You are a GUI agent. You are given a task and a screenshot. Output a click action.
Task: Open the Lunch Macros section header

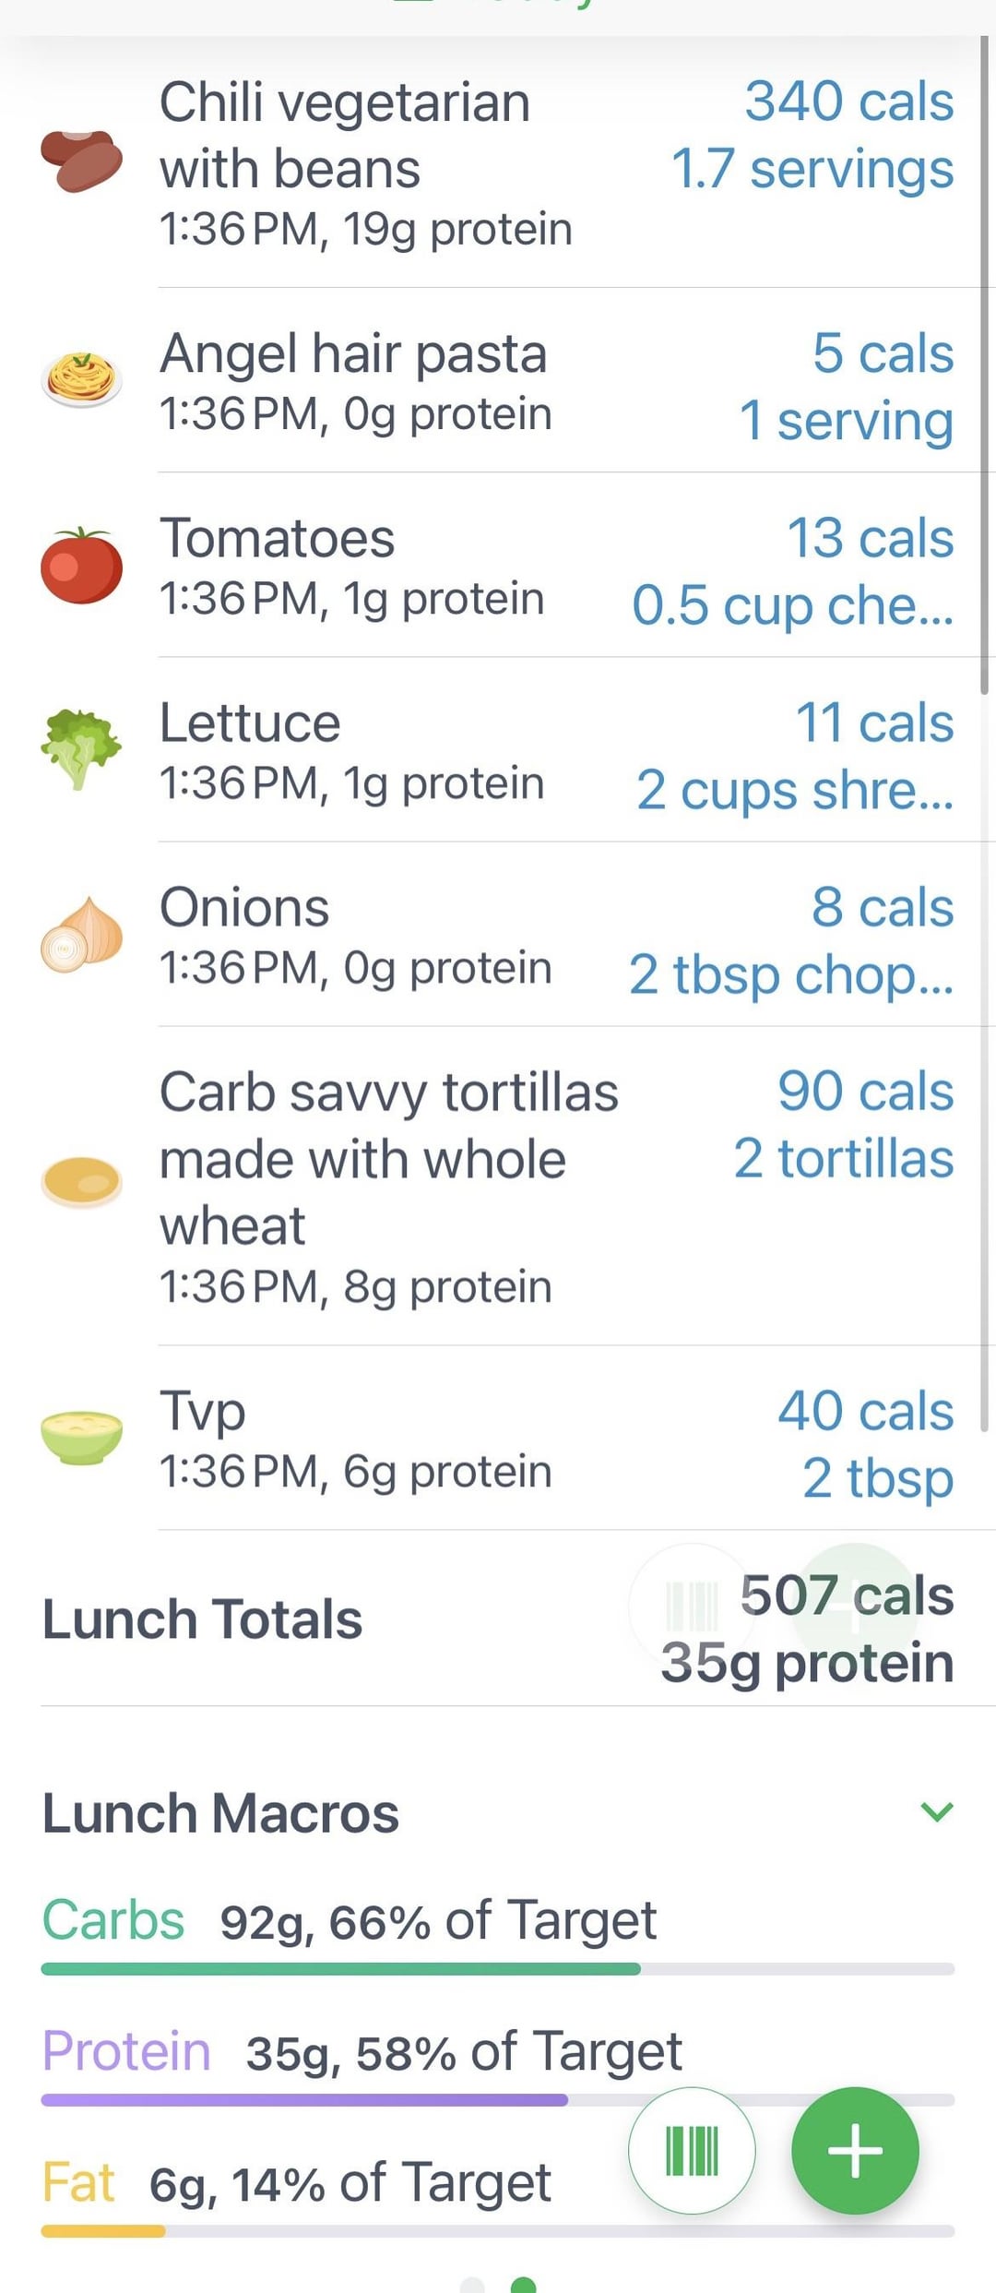(221, 1812)
